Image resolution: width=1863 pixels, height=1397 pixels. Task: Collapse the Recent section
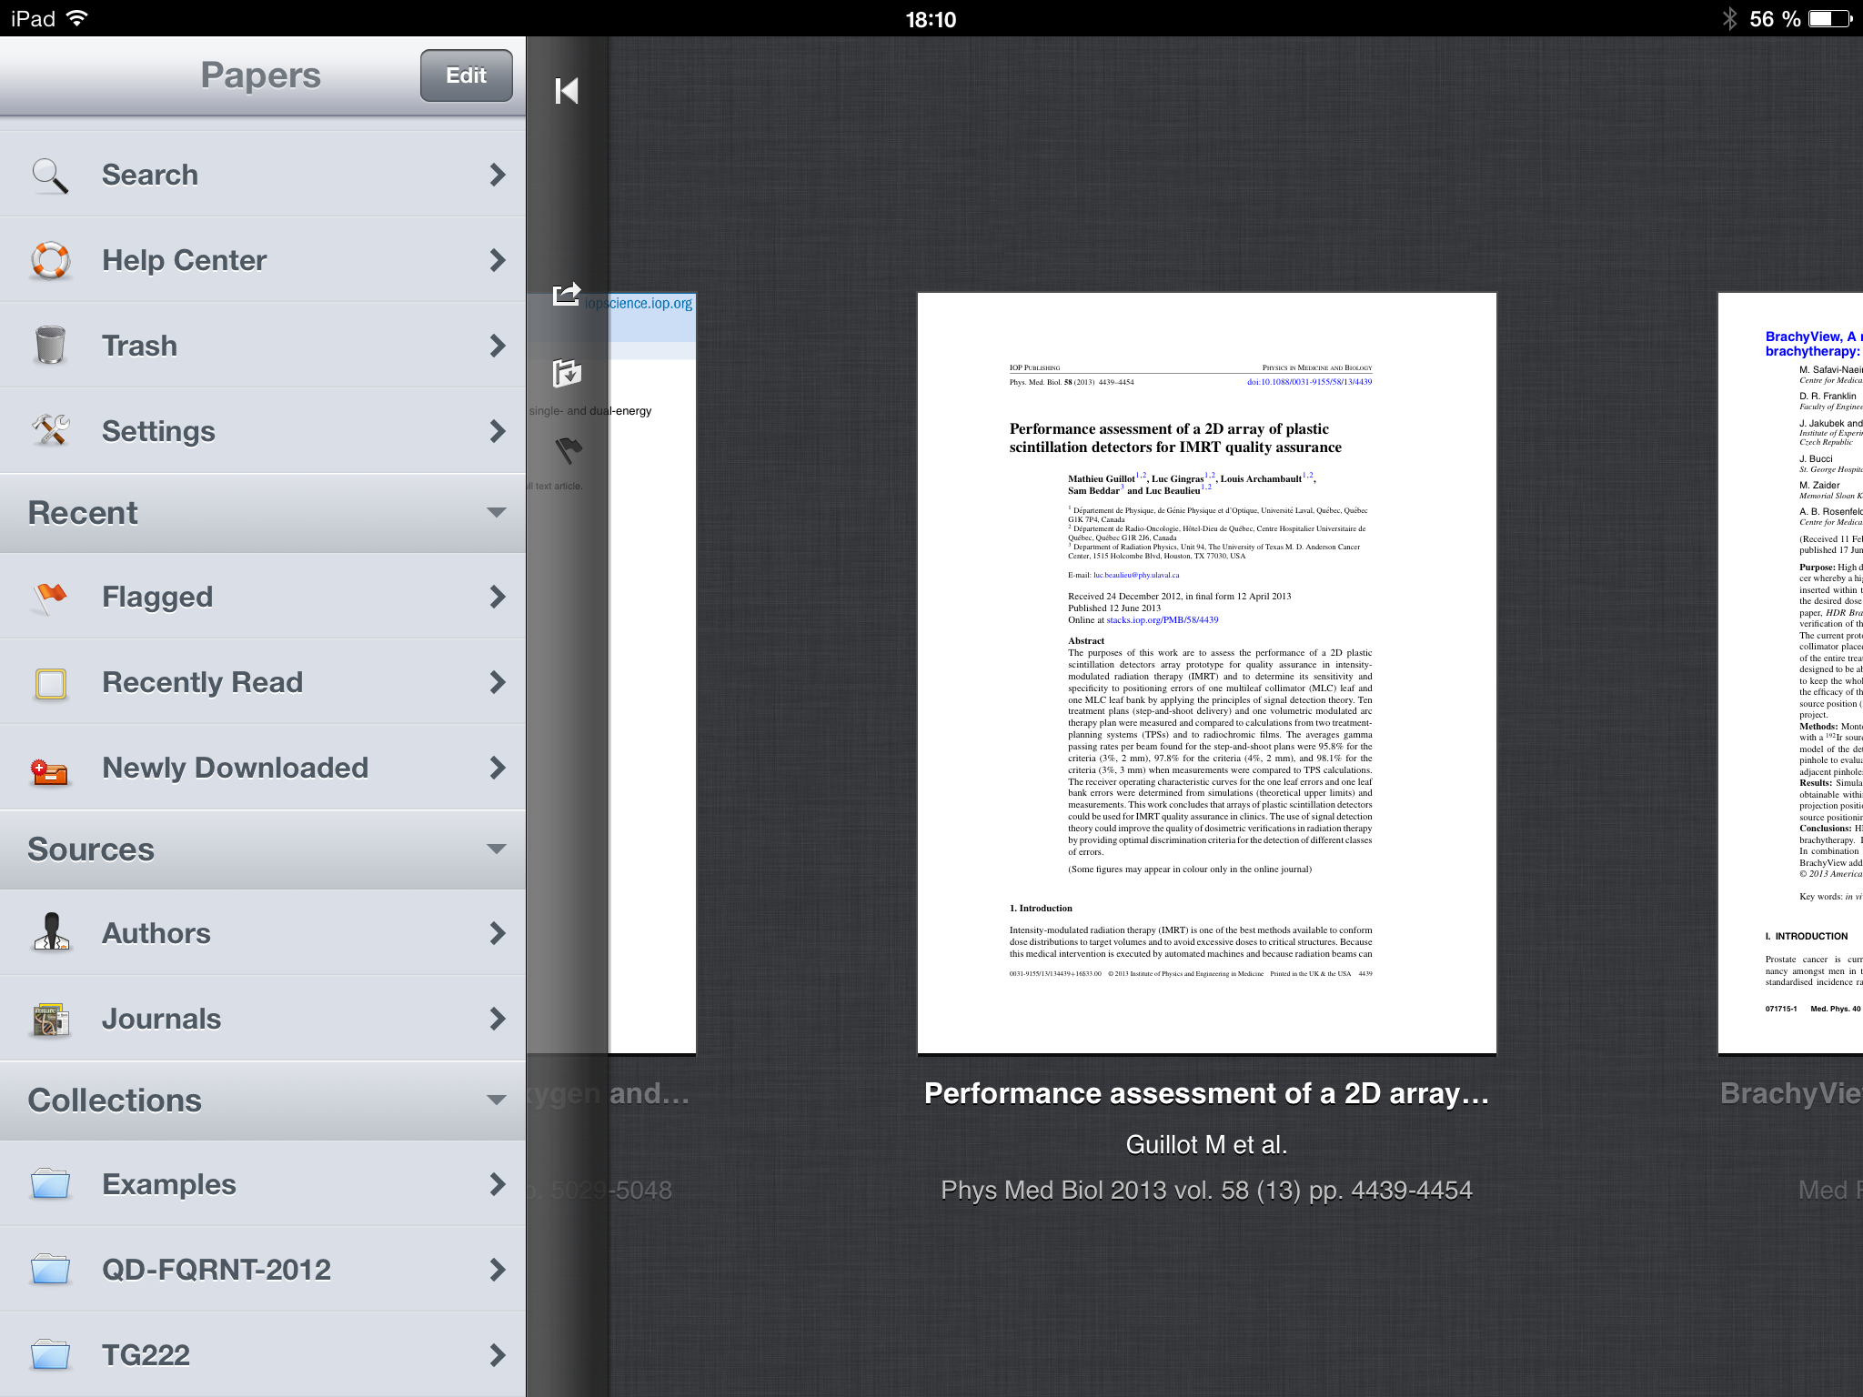[x=496, y=513]
